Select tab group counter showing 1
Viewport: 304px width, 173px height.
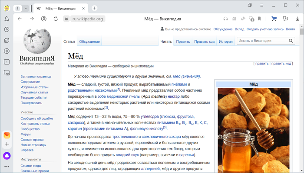tap(18, 9)
